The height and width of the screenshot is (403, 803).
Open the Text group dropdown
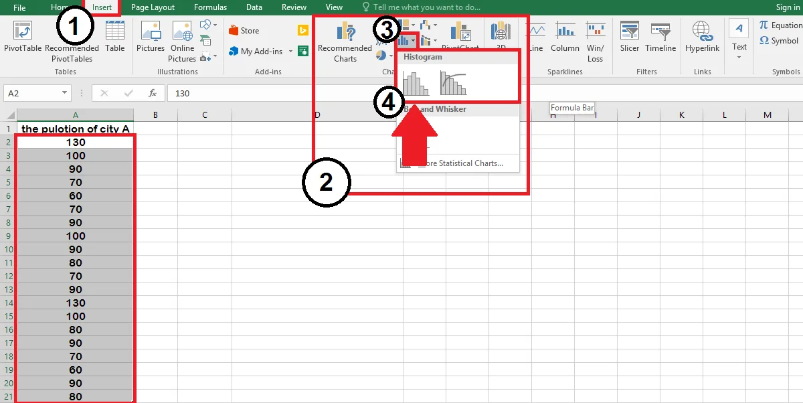click(739, 42)
